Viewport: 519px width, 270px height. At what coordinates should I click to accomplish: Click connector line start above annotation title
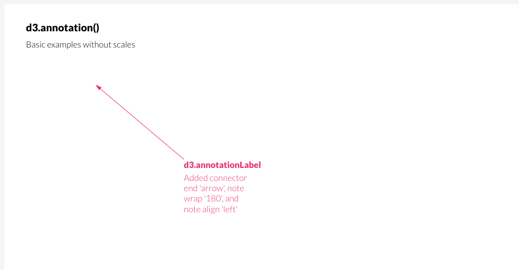tap(183, 159)
